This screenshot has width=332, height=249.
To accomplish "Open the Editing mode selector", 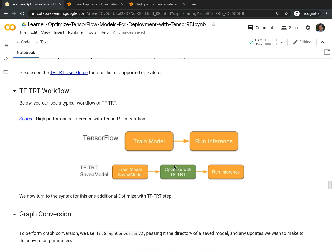I will click(x=302, y=42).
